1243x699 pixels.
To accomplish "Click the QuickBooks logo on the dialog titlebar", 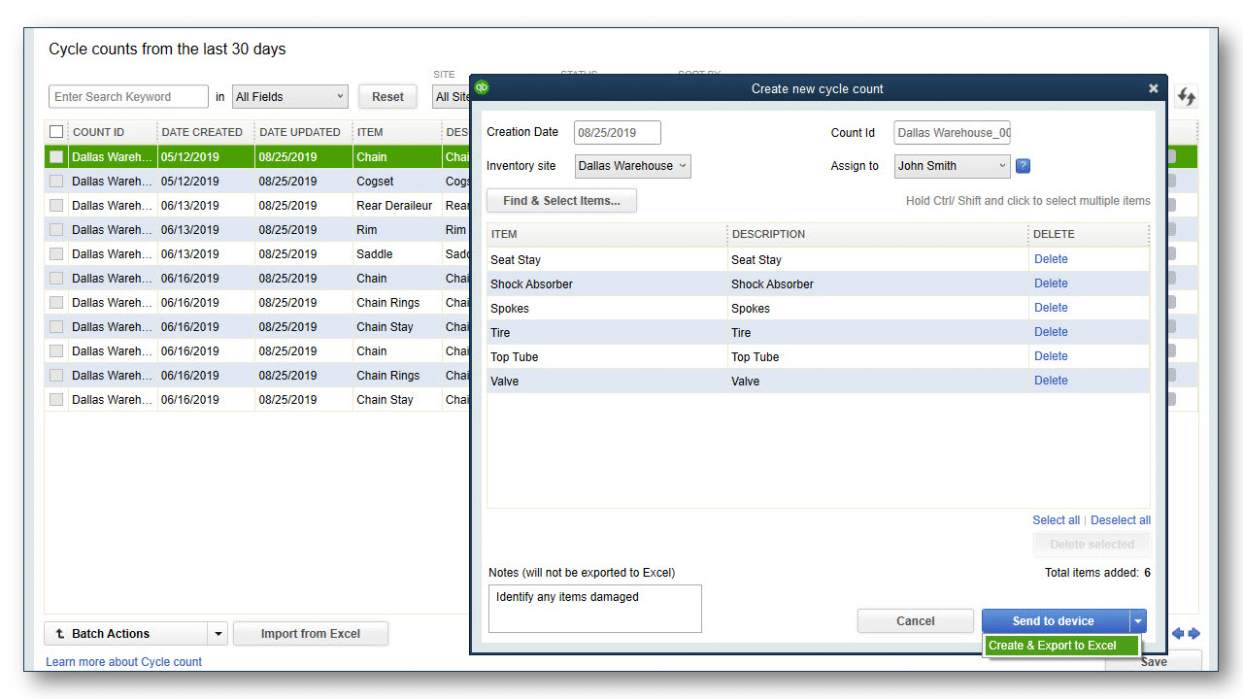I will [x=482, y=87].
